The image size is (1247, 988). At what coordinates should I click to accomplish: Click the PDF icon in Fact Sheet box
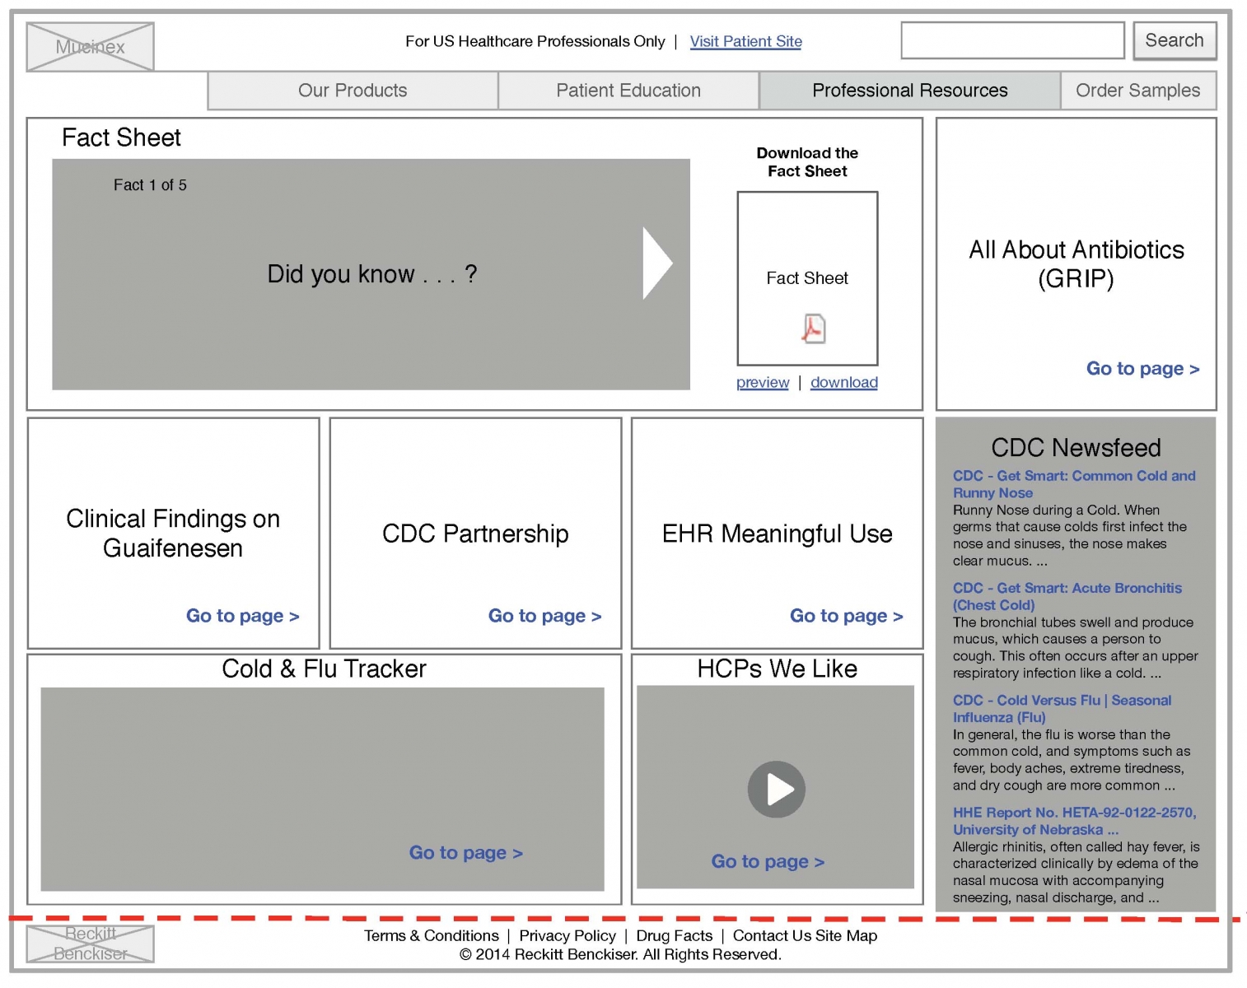pyautogui.click(x=813, y=329)
